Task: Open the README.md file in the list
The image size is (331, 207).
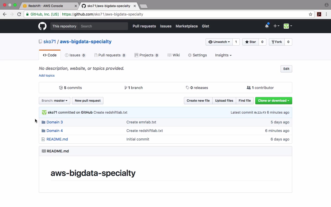Action: click(x=57, y=139)
